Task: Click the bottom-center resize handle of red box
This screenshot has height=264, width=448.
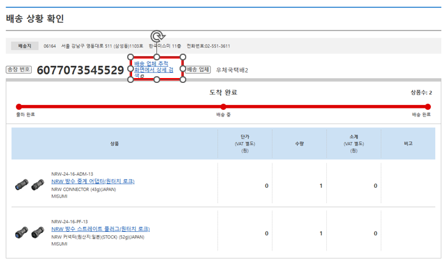Action: point(156,80)
